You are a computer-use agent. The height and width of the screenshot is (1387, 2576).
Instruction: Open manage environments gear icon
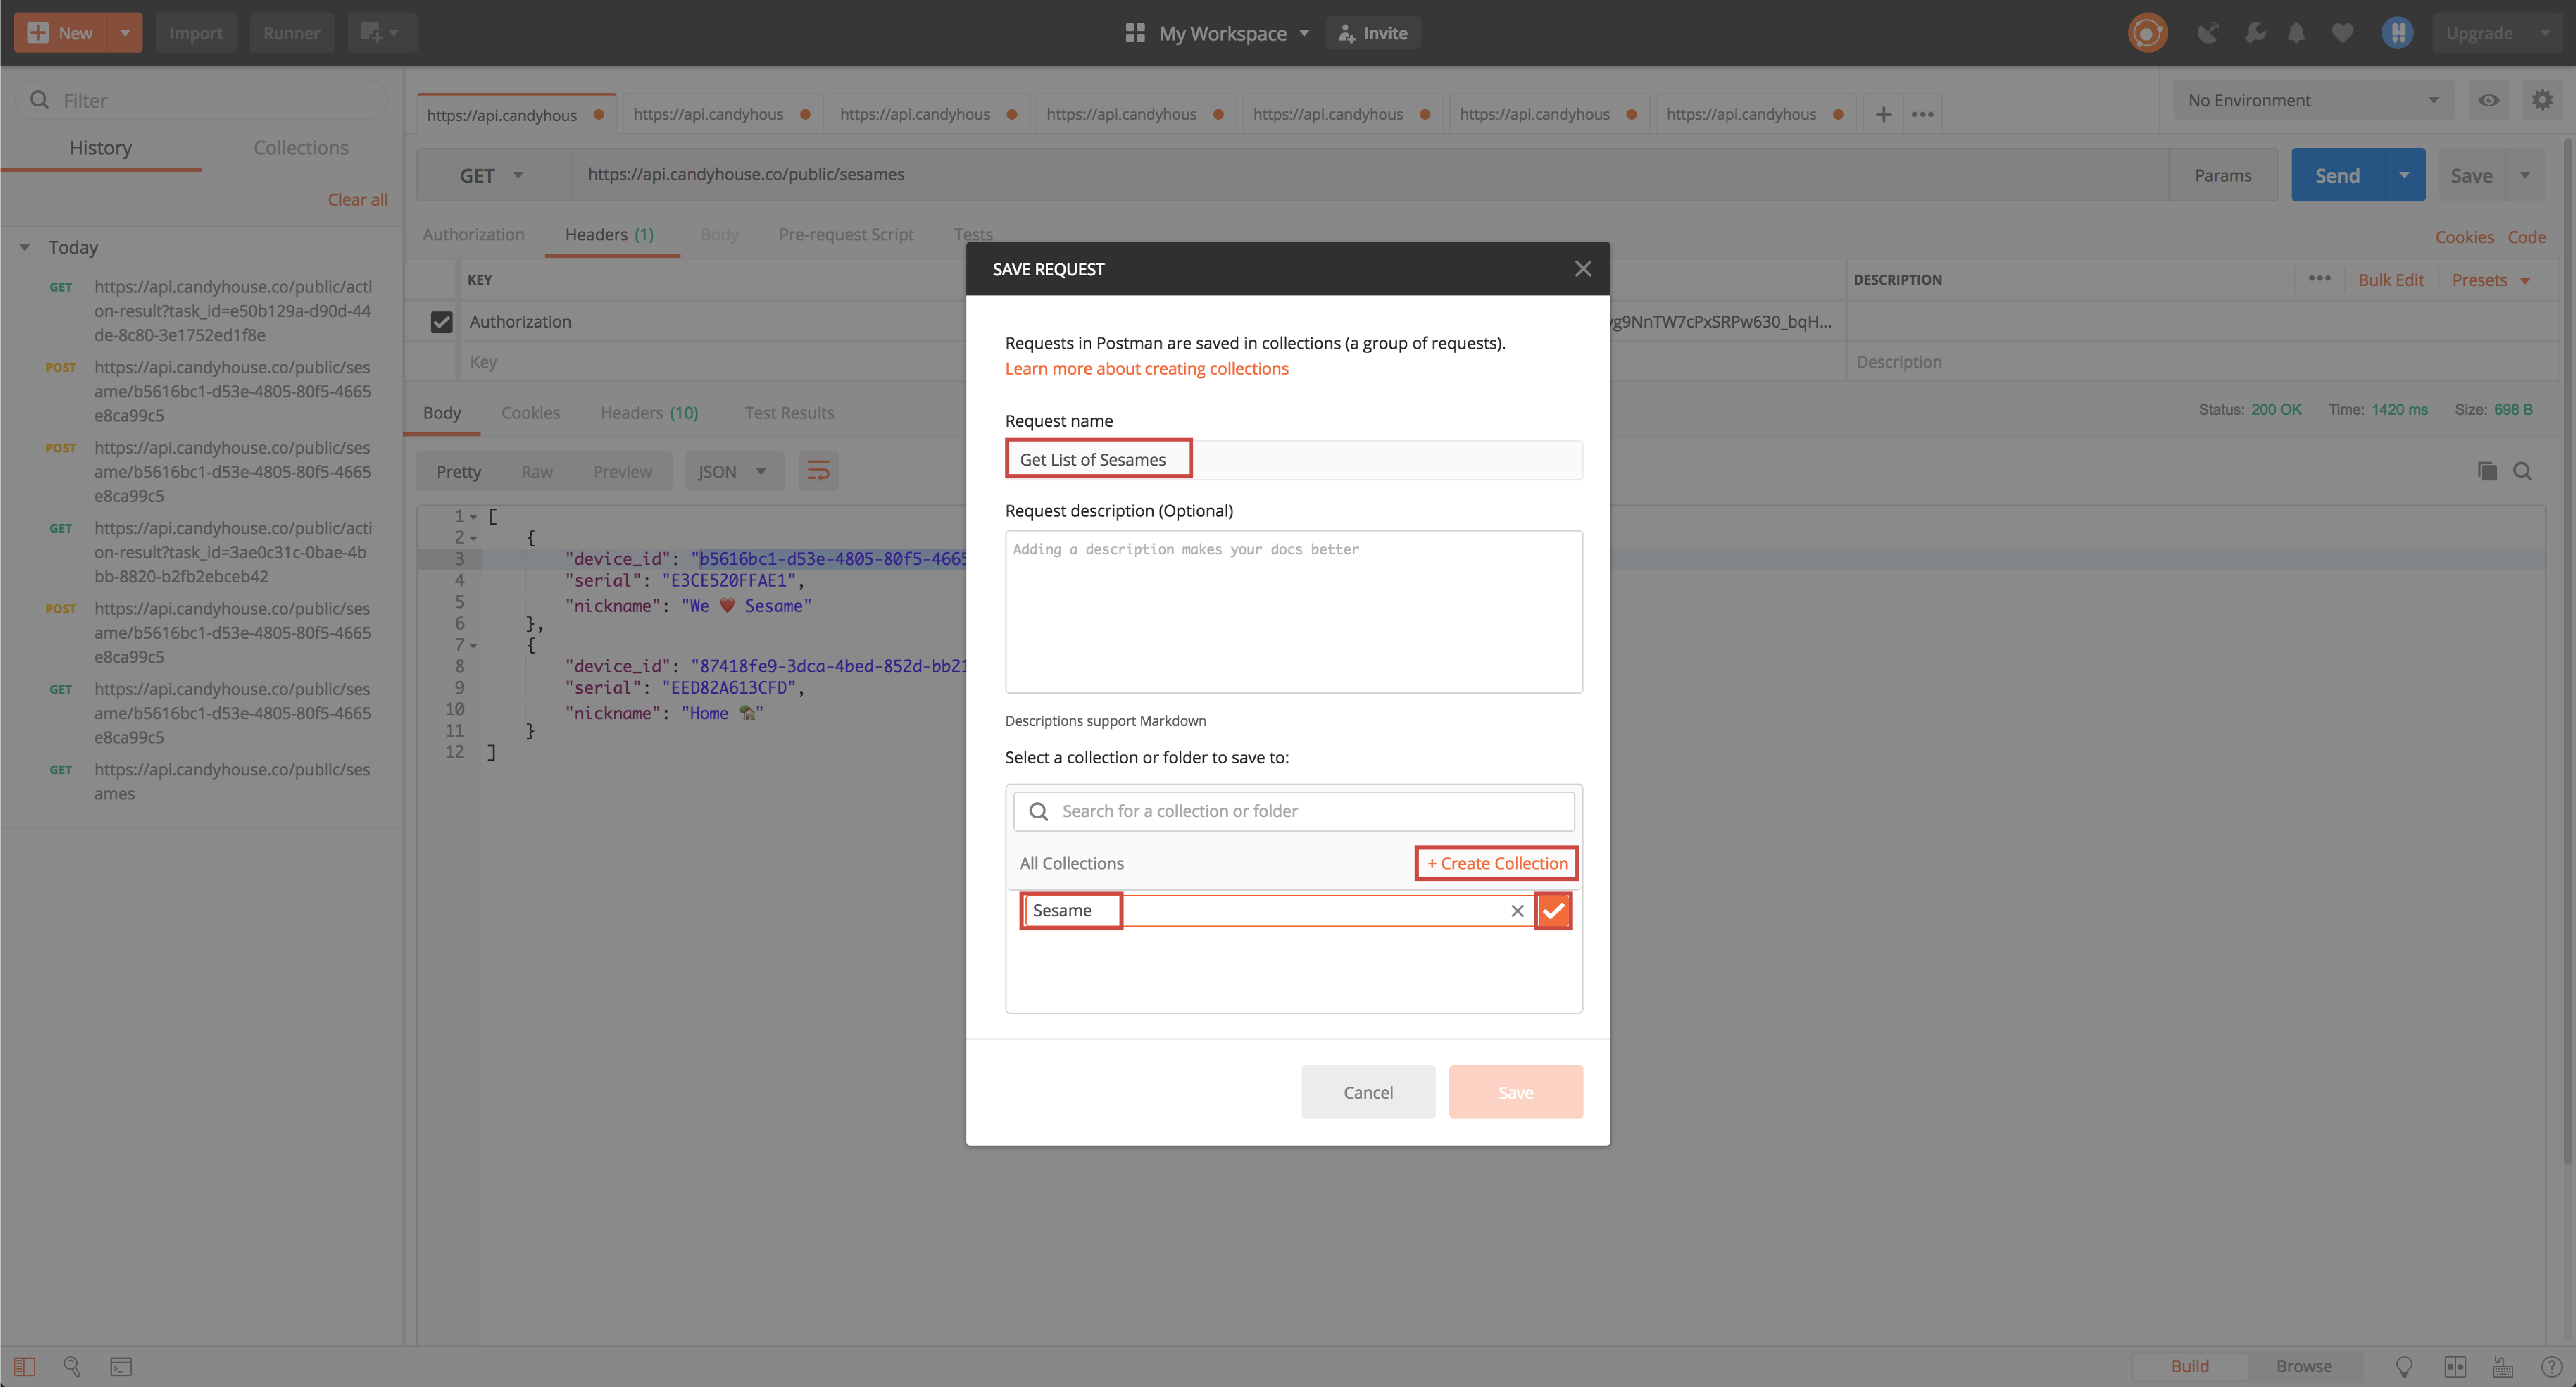click(2542, 100)
